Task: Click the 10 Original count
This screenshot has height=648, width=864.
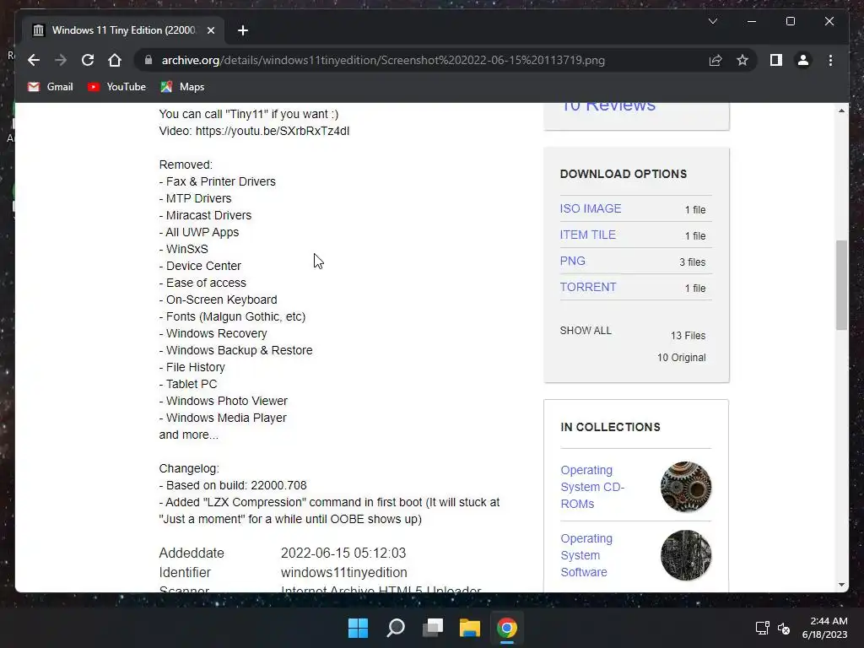Action: [x=681, y=357]
